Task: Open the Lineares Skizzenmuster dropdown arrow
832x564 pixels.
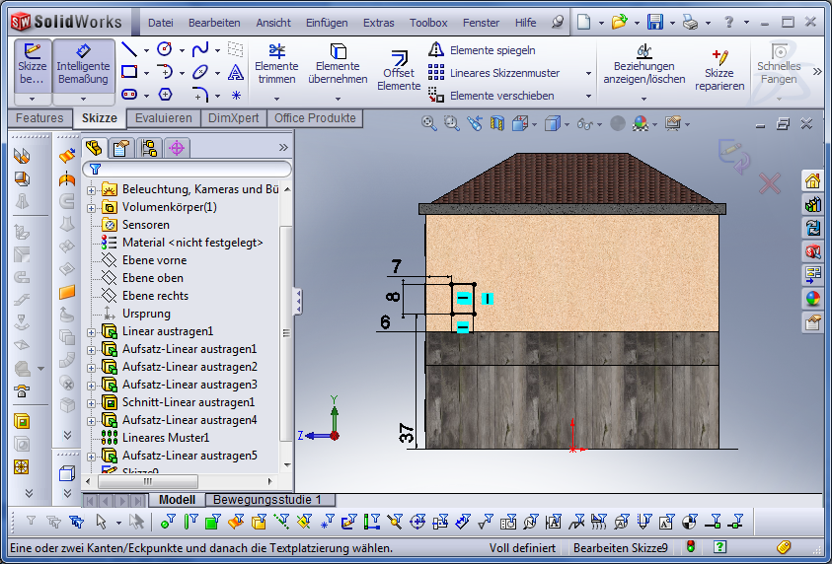Action: pyautogui.click(x=588, y=73)
